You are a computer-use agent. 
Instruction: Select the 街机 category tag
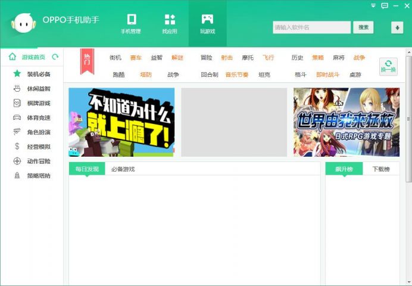[116, 58]
